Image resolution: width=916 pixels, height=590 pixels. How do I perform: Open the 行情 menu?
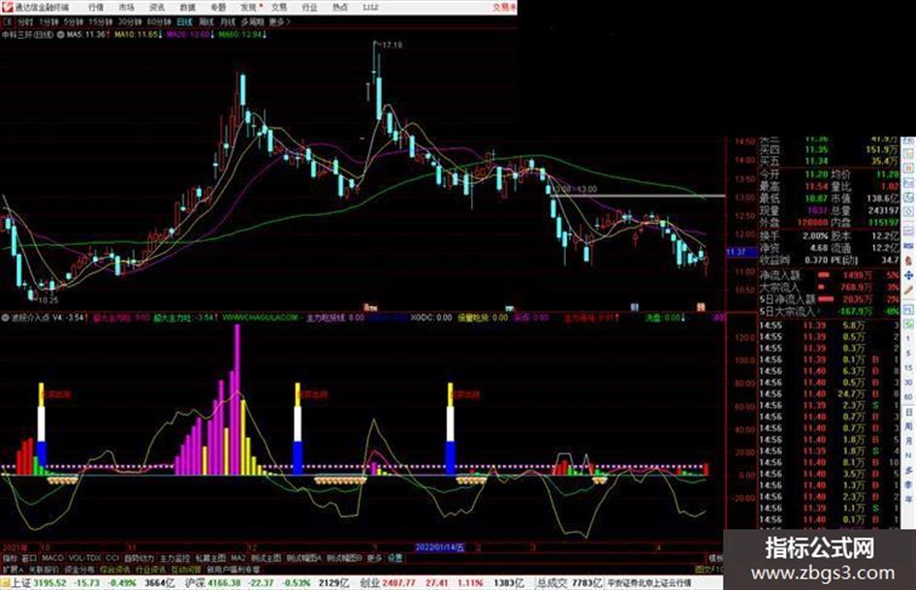[96, 8]
